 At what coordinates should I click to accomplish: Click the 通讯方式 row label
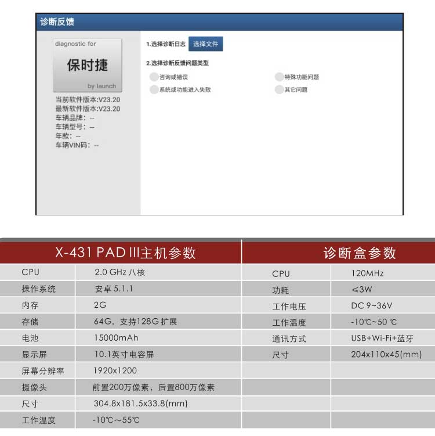pyautogui.click(x=289, y=338)
